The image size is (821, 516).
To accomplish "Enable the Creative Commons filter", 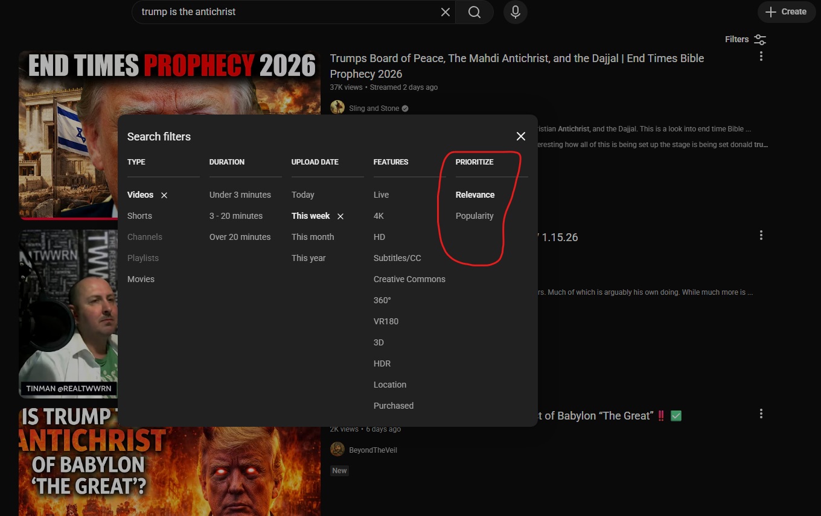I will pyautogui.click(x=409, y=279).
